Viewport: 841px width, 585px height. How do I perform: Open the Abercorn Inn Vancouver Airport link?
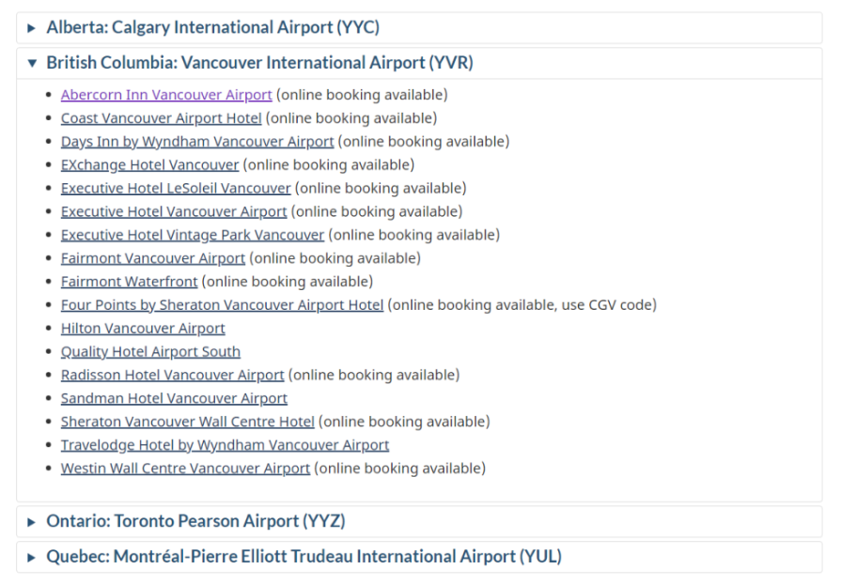pyautogui.click(x=166, y=95)
